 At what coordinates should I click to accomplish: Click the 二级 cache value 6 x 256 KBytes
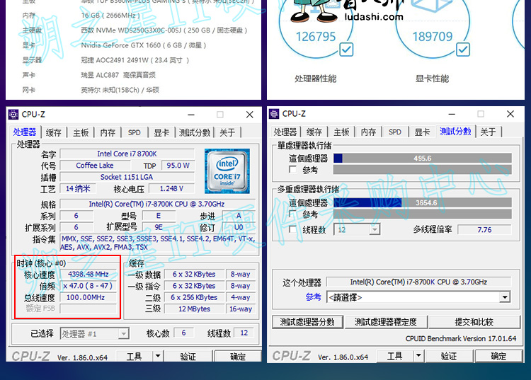point(195,297)
